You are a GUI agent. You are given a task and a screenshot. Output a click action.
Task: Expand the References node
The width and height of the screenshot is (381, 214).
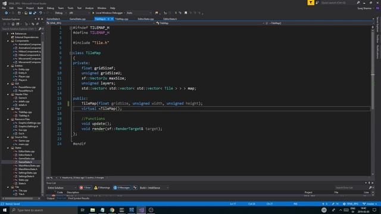(8, 34)
